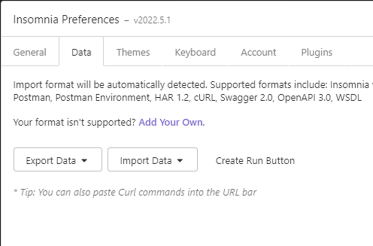Click the Create Run Button option
The width and height of the screenshot is (373, 246).
click(255, 160)
